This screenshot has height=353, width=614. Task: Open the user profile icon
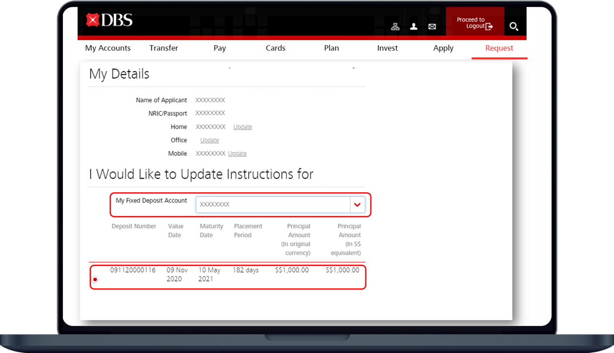click(414, 26)
